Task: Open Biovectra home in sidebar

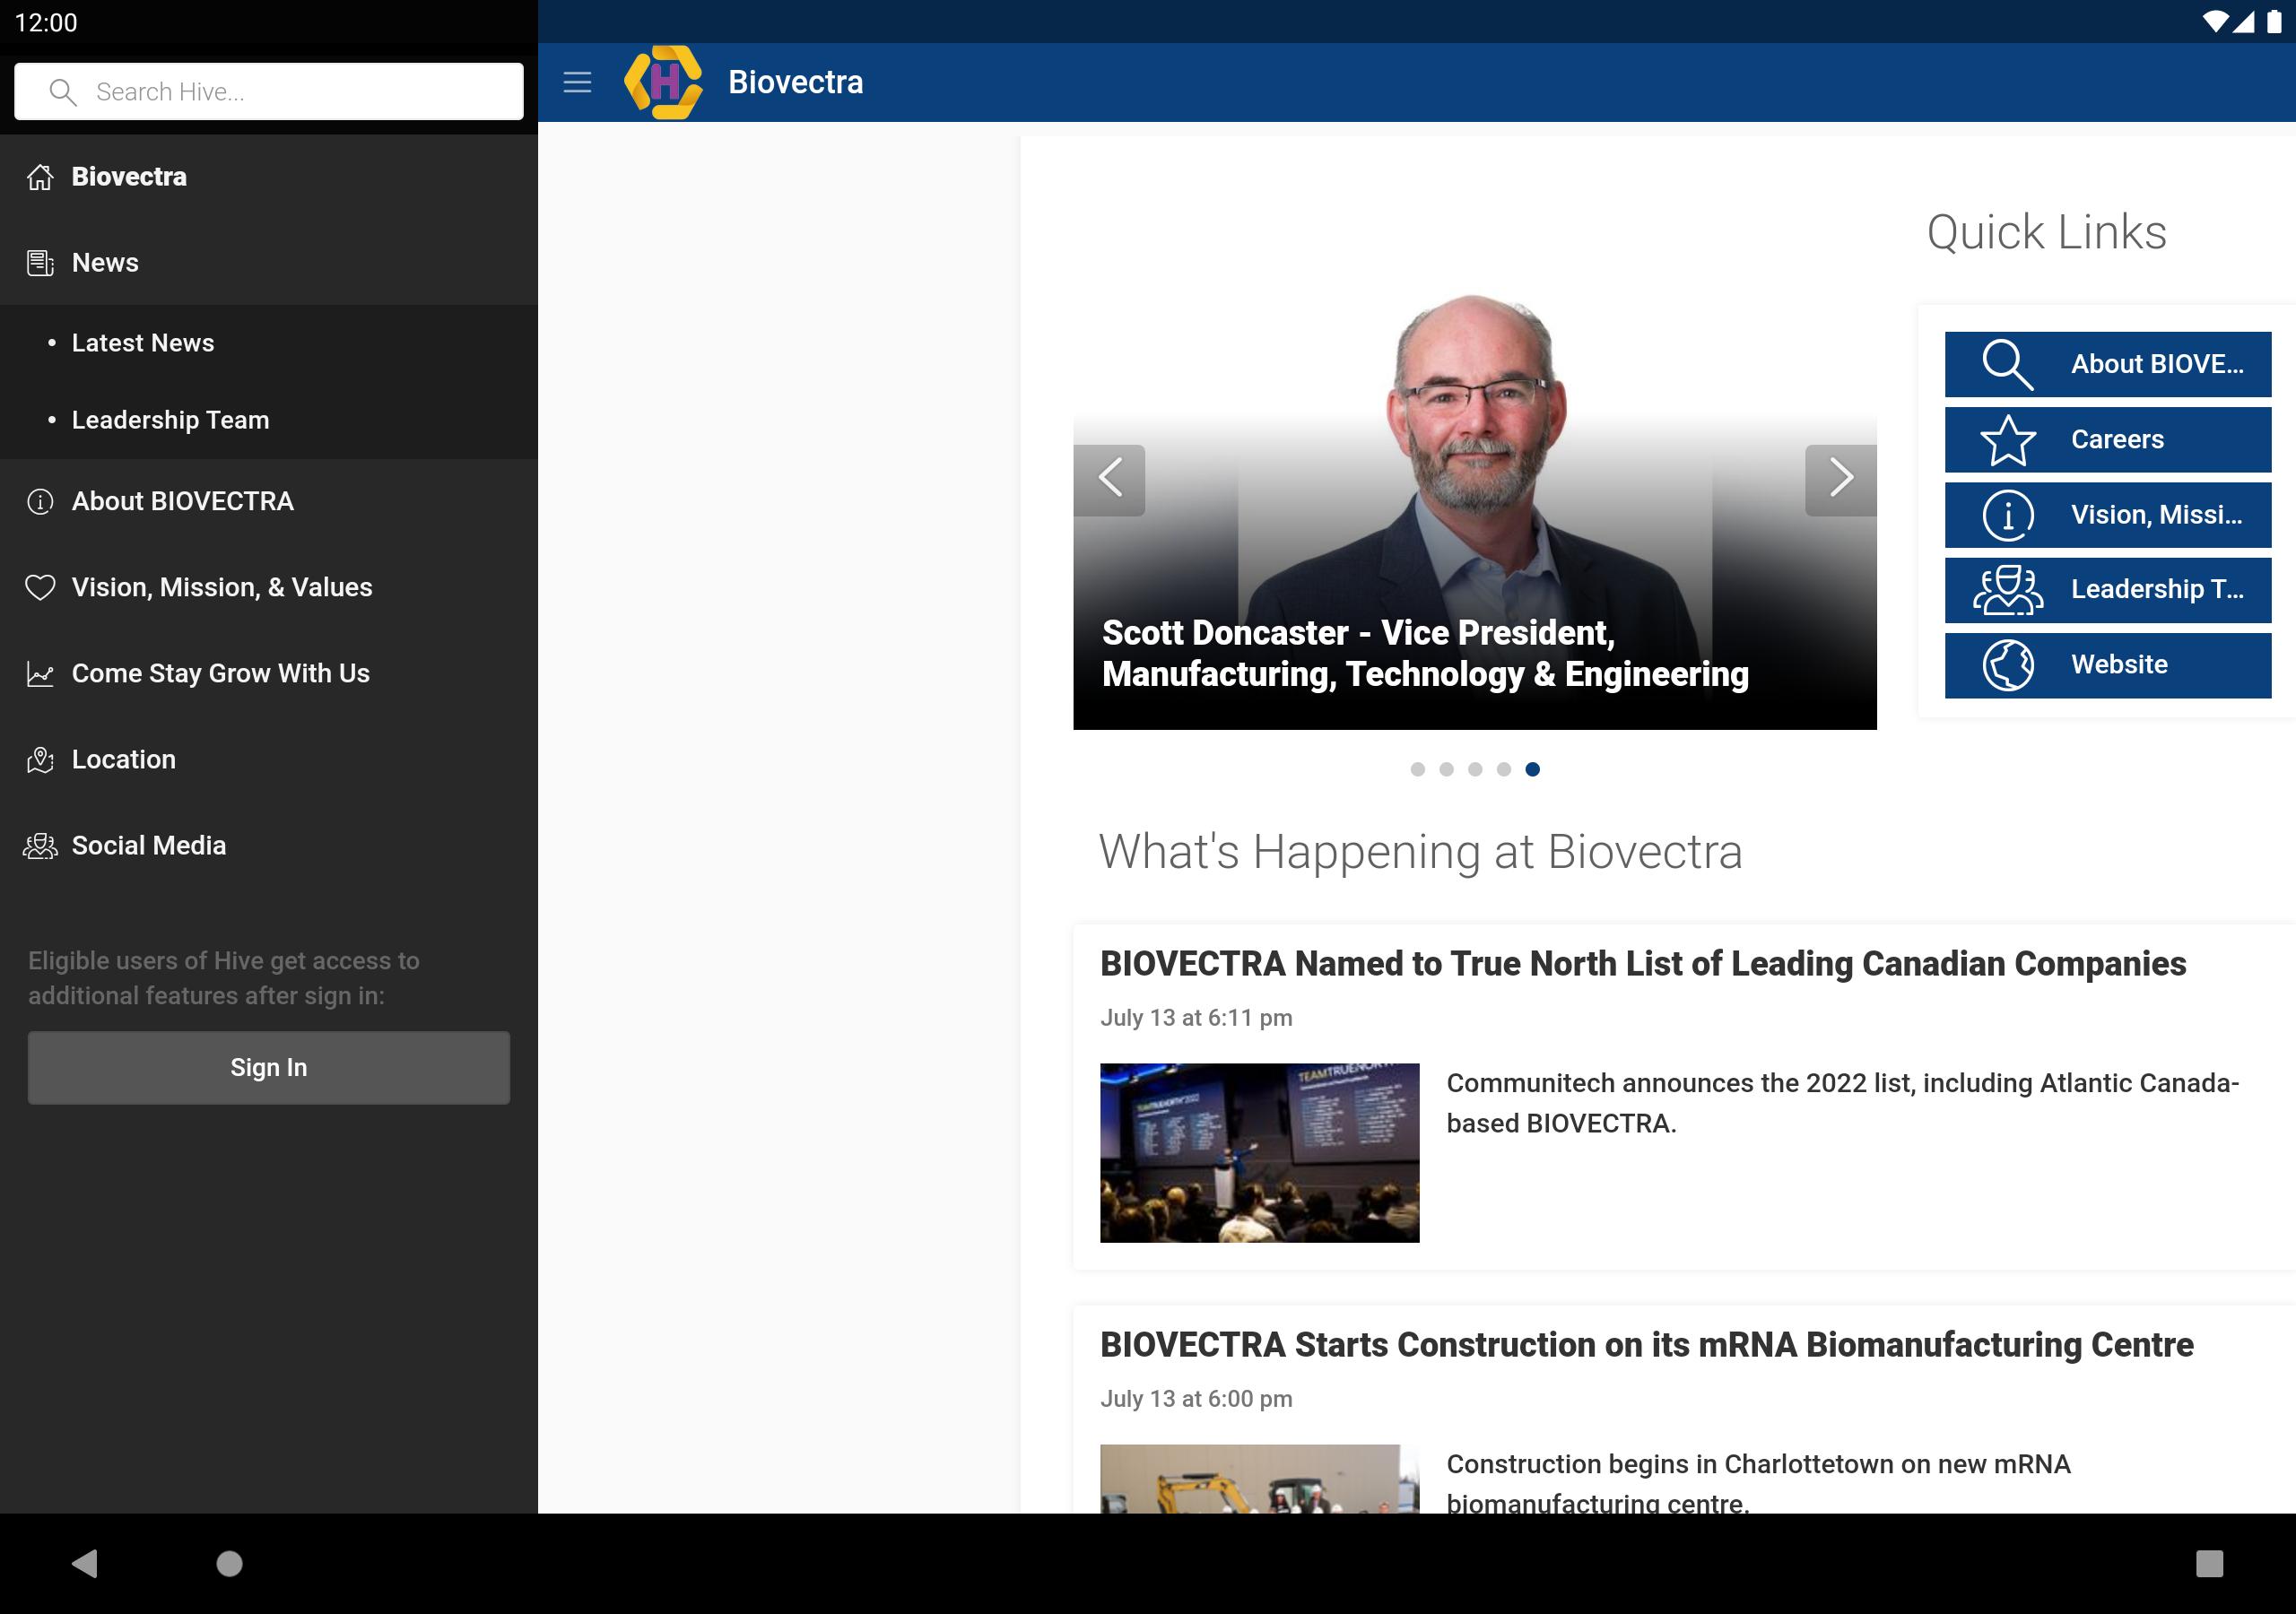Action: pyautogui.click(x=269, y=177)
